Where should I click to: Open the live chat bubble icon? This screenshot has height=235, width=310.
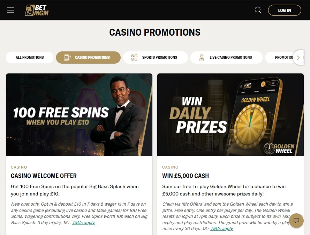[296, 220]
